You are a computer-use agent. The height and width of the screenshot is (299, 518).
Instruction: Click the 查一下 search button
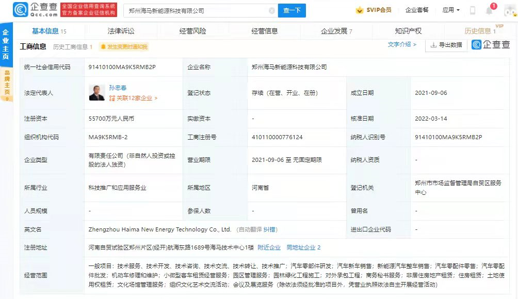292,10
